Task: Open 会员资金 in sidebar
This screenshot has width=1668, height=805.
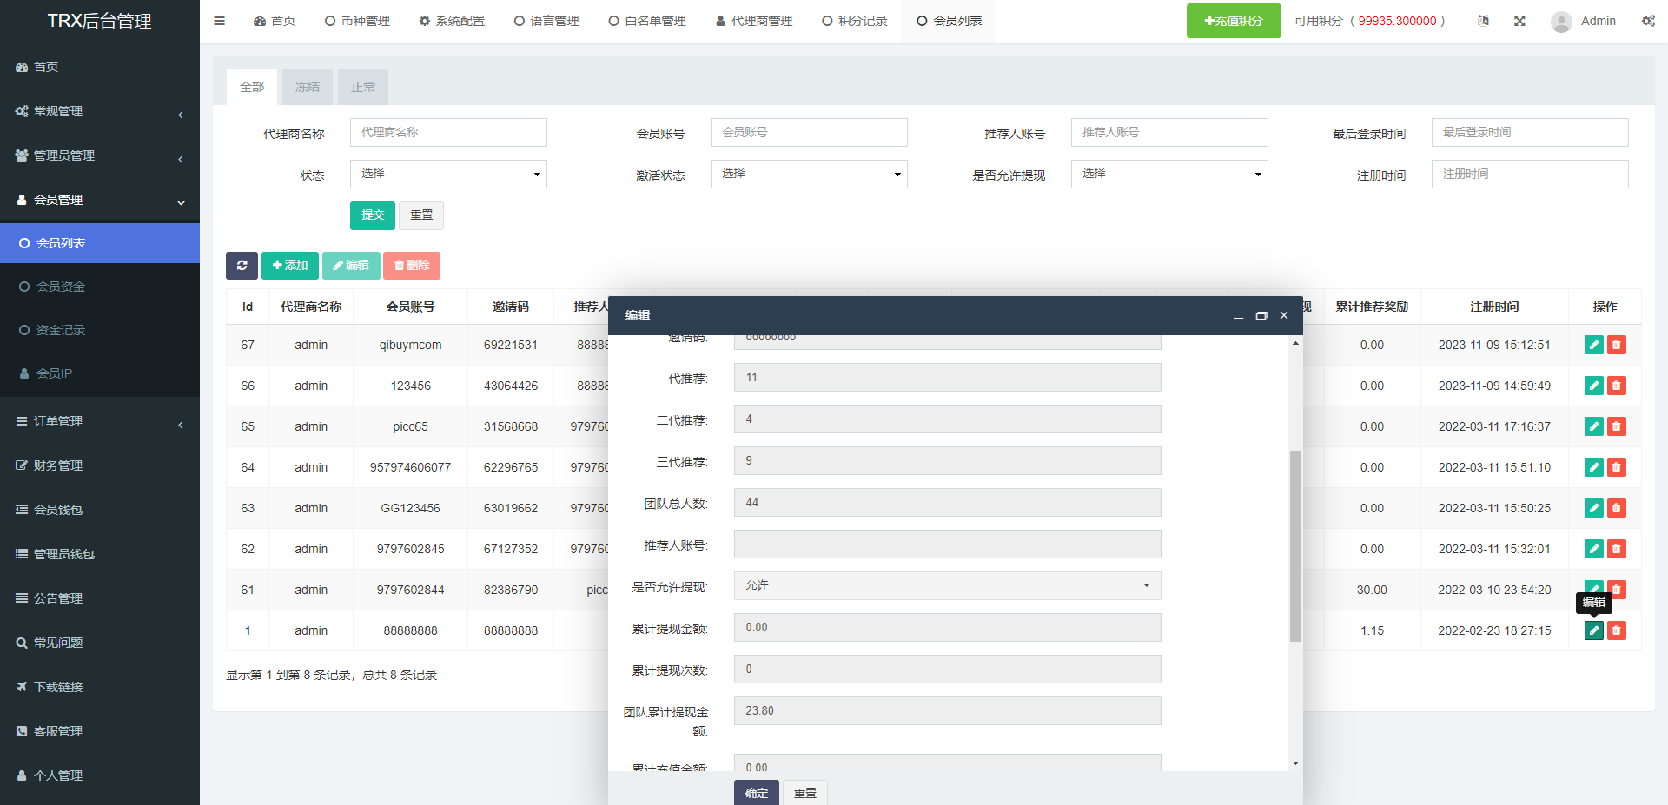Action: point(61,287)
